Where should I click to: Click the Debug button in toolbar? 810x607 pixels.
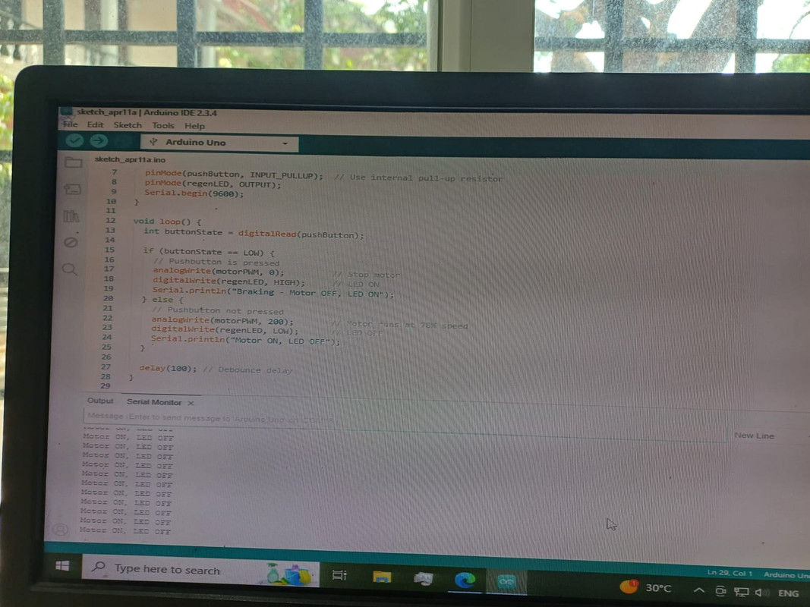[122, 141]
